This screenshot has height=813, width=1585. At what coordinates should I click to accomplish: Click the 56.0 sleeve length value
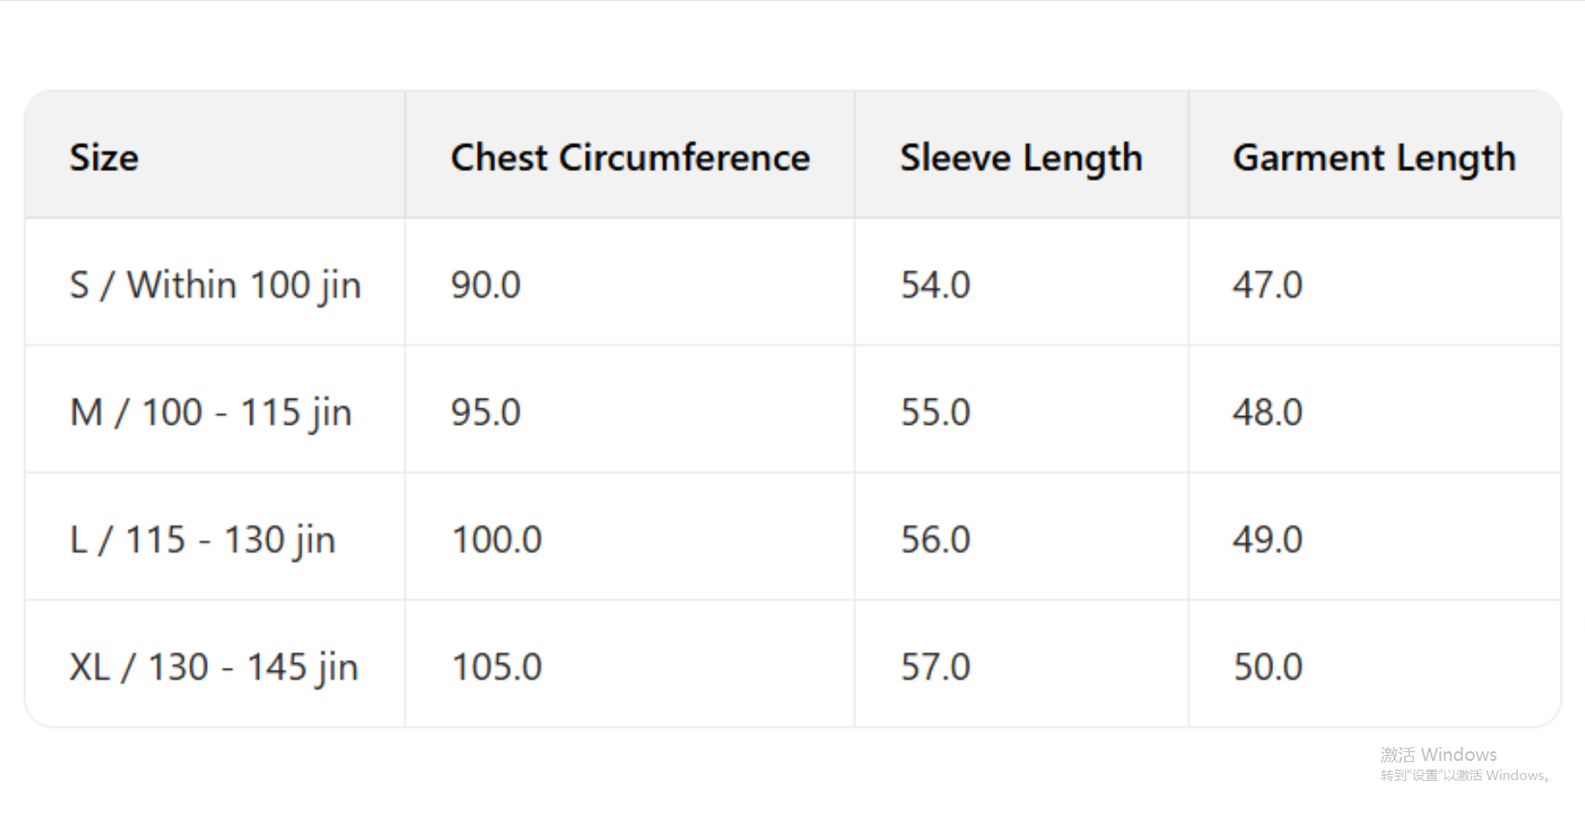point(935,539)
